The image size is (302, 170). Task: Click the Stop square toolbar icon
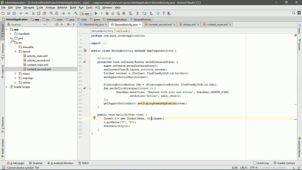tap(124, 13)
